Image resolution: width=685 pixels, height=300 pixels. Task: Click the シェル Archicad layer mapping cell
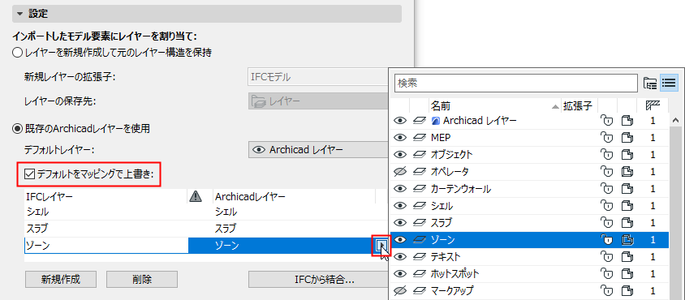click(294, 212)
